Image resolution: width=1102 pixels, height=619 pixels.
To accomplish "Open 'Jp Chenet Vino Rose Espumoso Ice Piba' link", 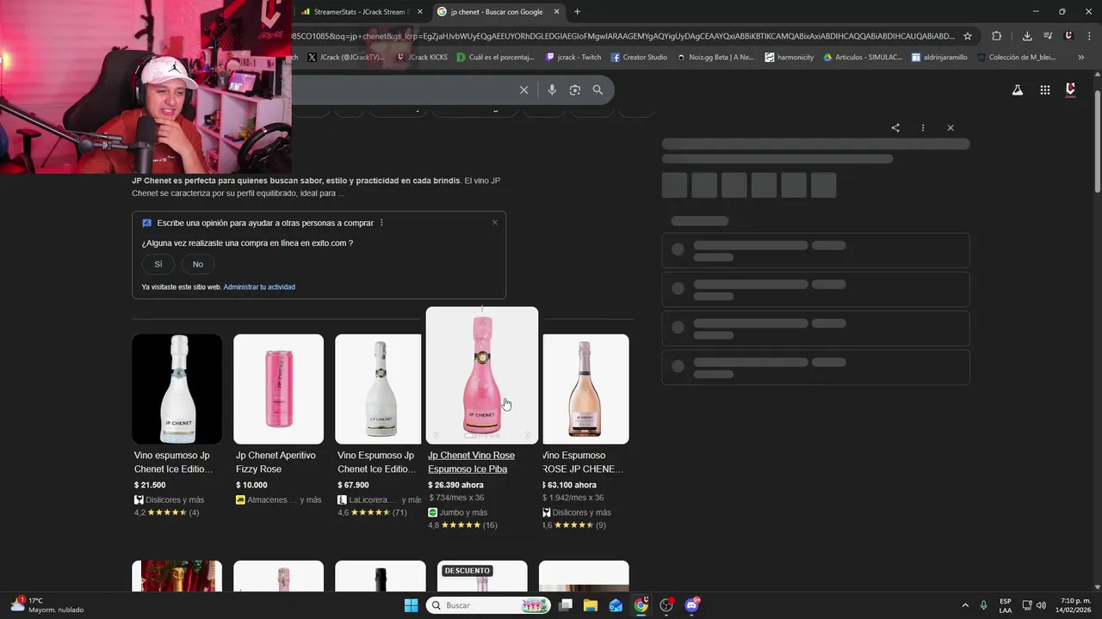I will point(471,463).
